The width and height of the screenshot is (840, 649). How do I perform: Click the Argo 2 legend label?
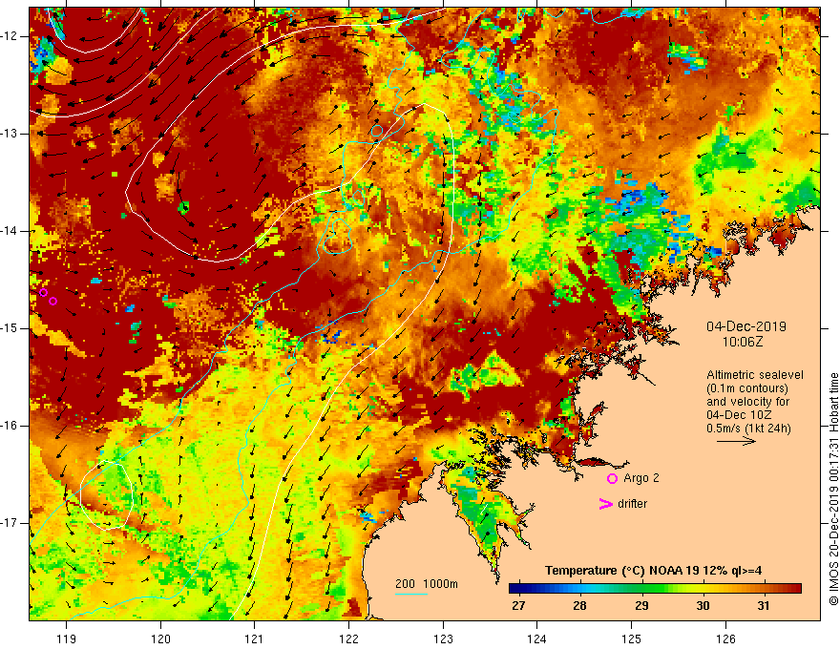[x=641, y=478]
